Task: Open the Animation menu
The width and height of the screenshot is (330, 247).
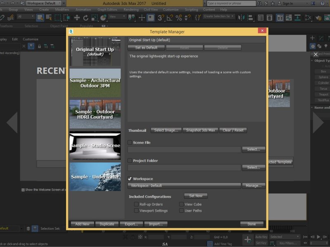Action: pos(83,9)
